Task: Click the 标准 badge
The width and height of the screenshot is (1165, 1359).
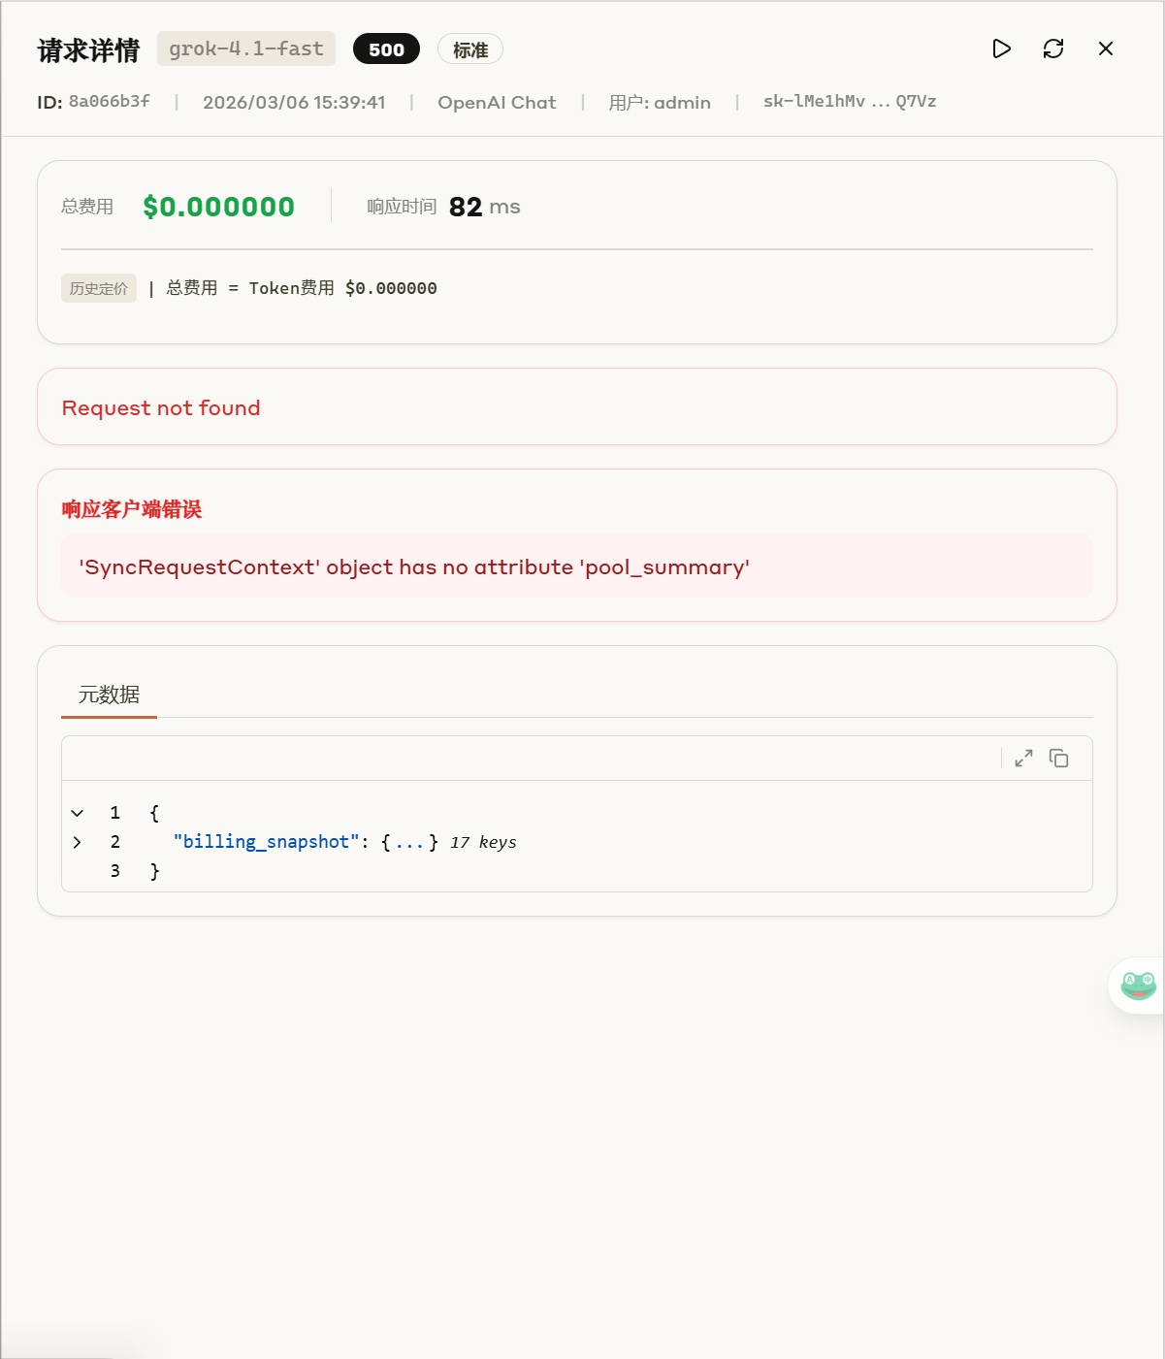Action: (470, 49)
